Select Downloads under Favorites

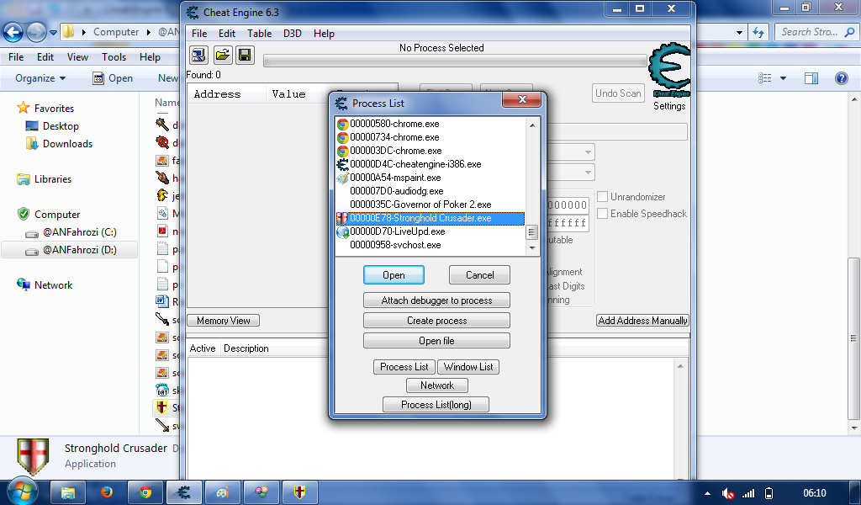pos(67,144)
